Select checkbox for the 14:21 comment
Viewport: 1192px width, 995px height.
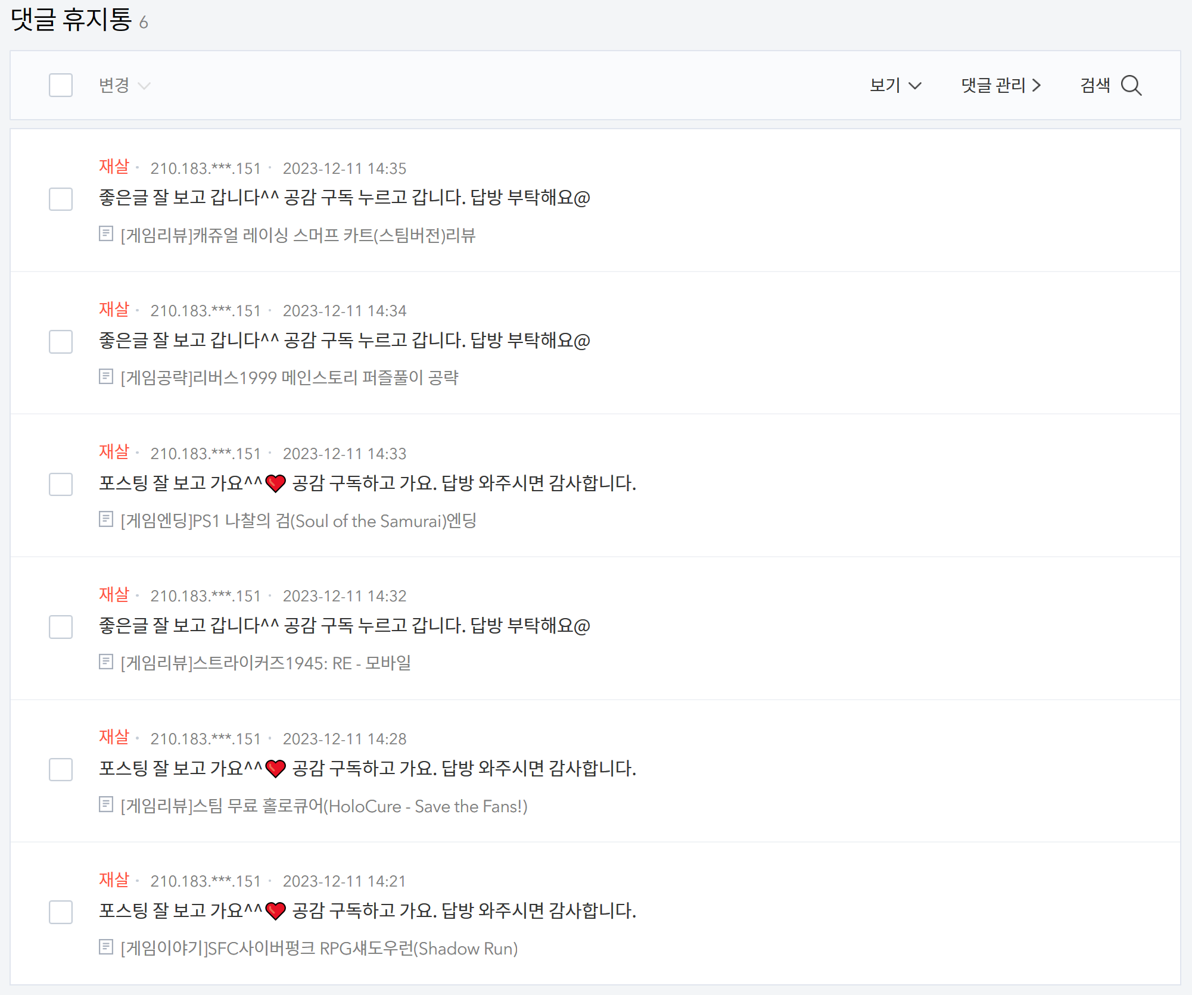click(61, 912)
